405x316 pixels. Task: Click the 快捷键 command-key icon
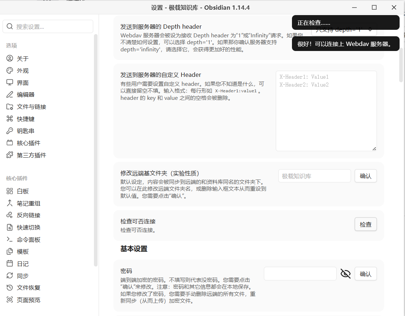tap(10, 119)
